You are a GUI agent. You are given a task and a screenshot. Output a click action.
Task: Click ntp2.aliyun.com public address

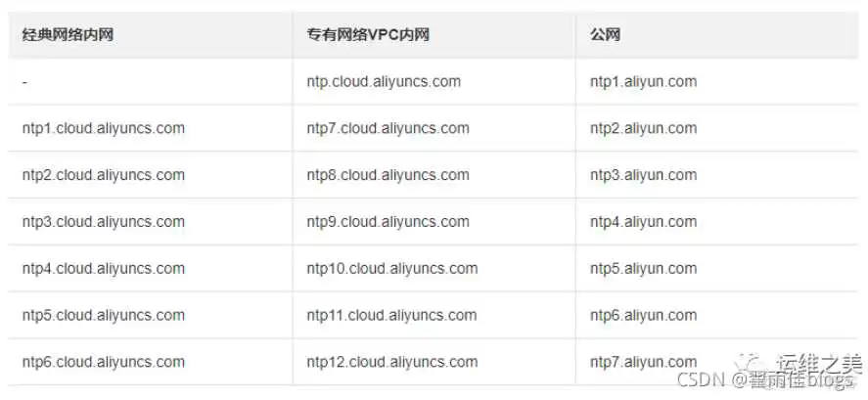(643, 128)
